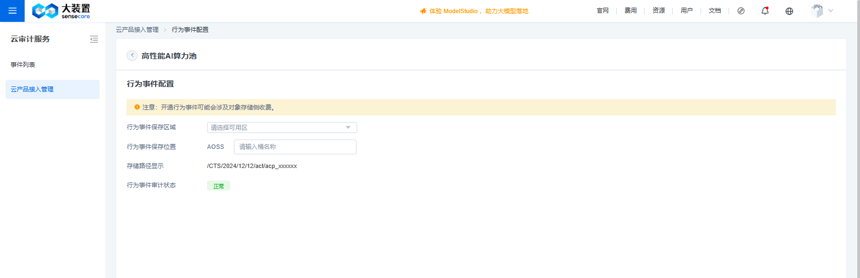The height and width of the screenshot is (278, 860).
Task: Open 请选择可用区 region dropdown
Action: coord(282,128)
